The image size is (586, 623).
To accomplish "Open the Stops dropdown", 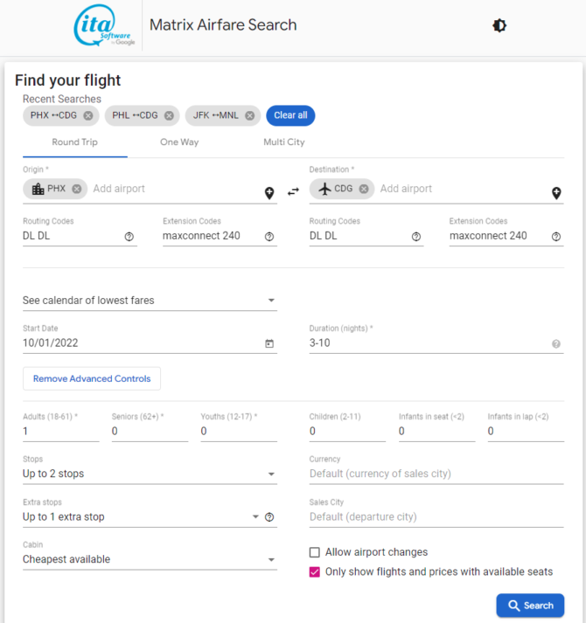I will pyautogui.click(x=150, y=474).
